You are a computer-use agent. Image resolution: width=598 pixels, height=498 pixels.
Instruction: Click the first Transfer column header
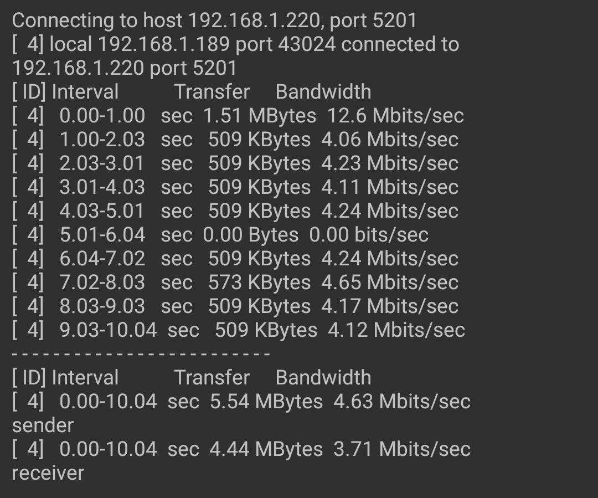(x=212, y=92)
